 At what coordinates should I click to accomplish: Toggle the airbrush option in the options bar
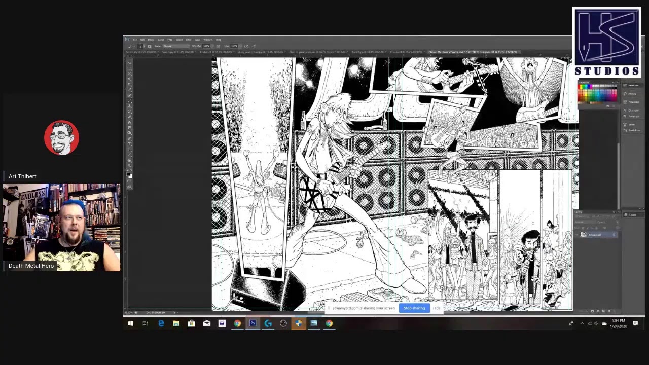click(246, 46)
